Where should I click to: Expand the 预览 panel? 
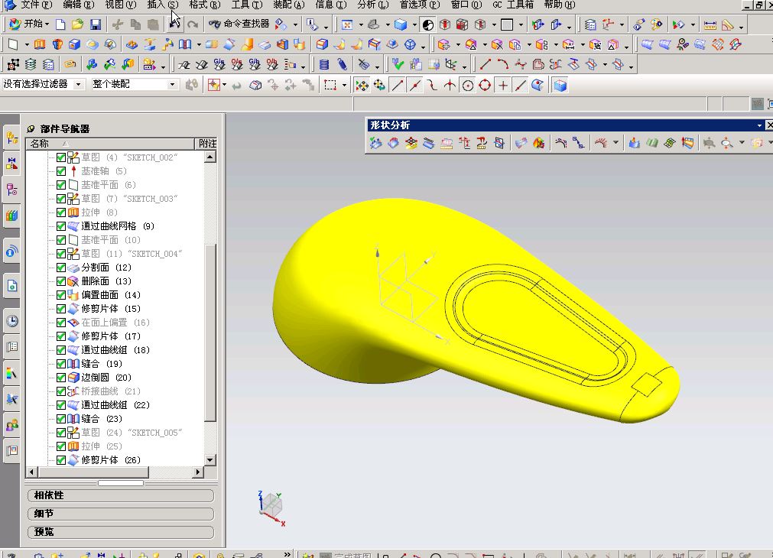pyautogui.click(x=121, y=532)
